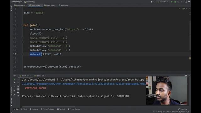Open the Python Console tool window
The image size is (201, 113).
(74, 109)
